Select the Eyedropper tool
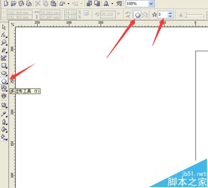The width and height of the screenshot is (208, 188). 4,114
